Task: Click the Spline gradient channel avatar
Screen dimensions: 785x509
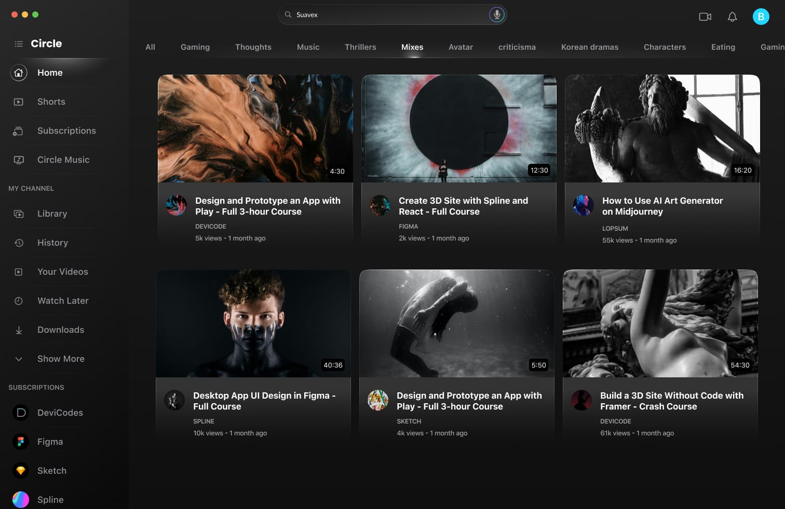Action: pos(21,500)
